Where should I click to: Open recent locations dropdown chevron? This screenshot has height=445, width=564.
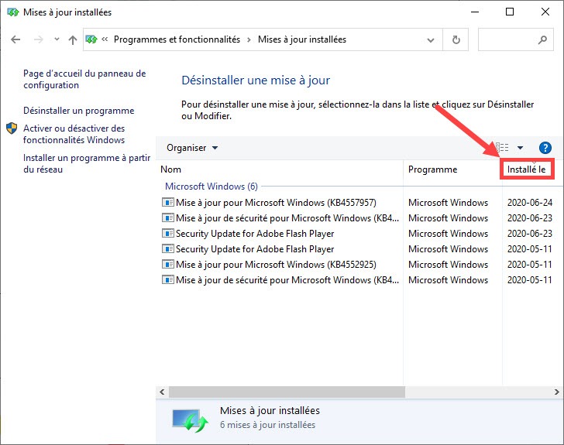(x=57, y=39)
